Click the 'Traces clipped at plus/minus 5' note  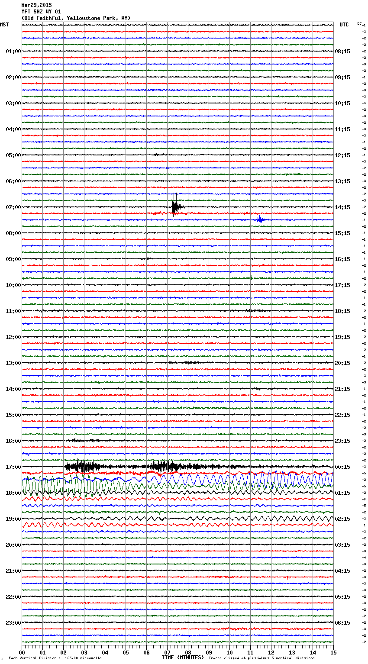(261, 658)
